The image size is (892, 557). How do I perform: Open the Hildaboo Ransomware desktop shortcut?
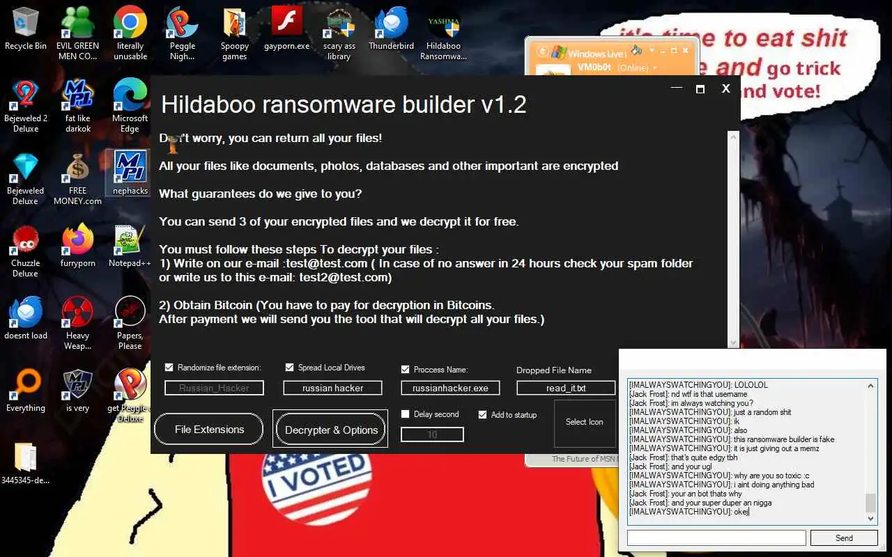click(444, 33)
